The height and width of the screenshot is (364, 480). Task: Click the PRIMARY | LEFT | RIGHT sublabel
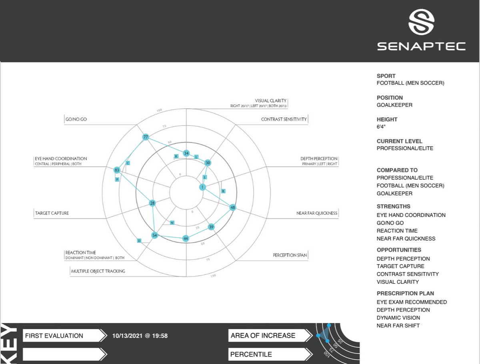[320, 164]
